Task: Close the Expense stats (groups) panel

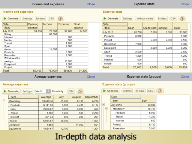Action: [184, 77]
